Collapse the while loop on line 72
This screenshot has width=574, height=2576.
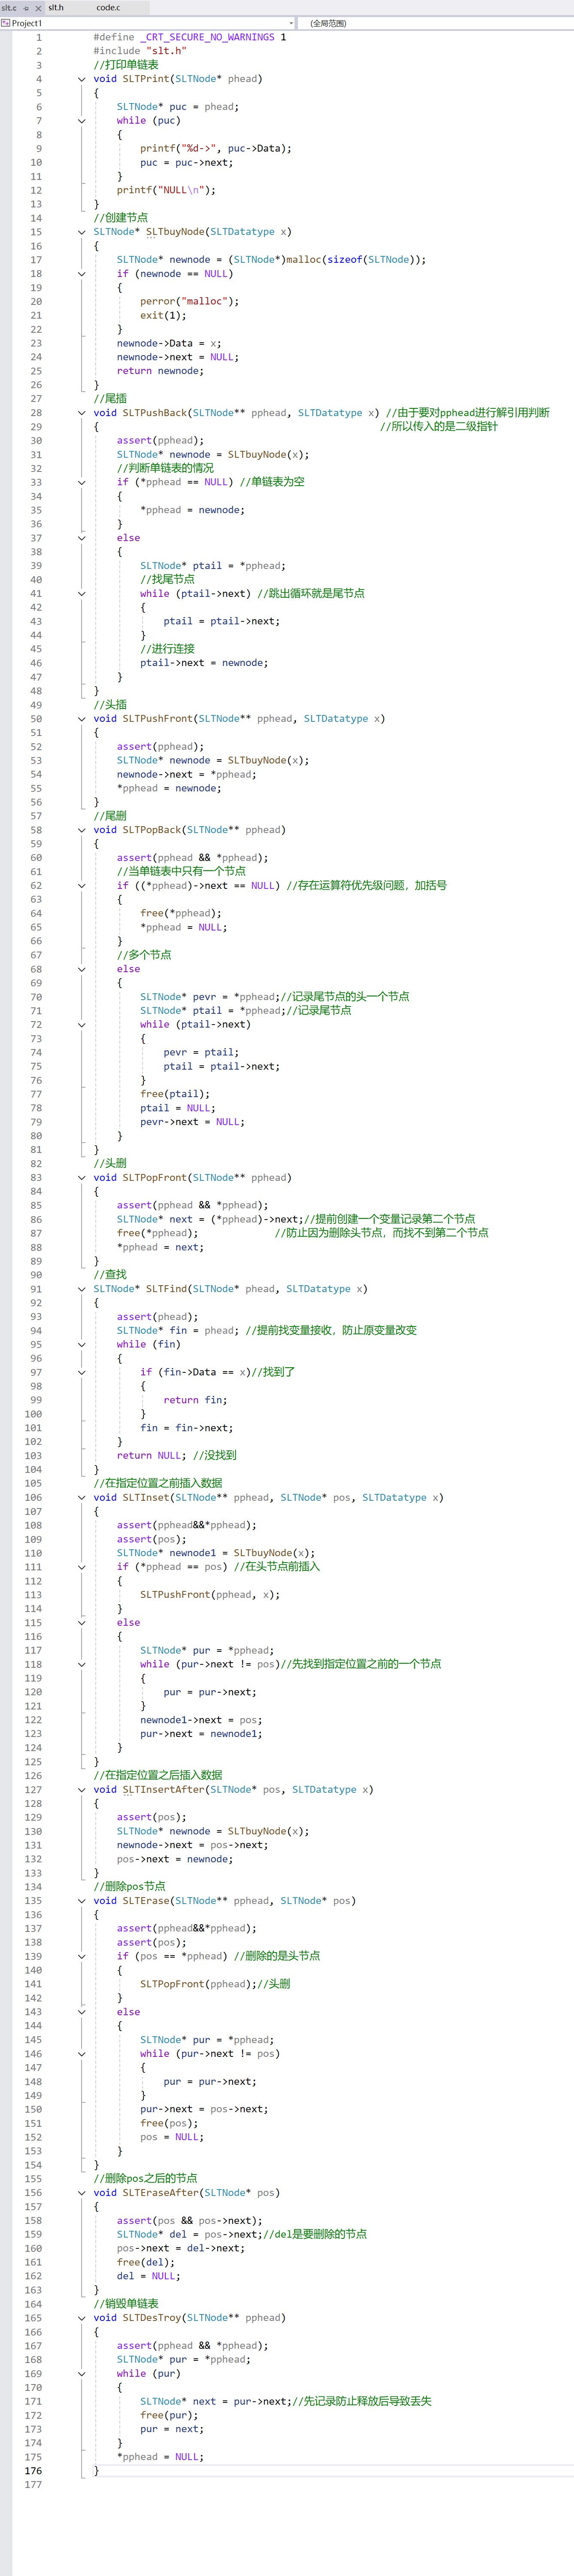click(82, 1025)
